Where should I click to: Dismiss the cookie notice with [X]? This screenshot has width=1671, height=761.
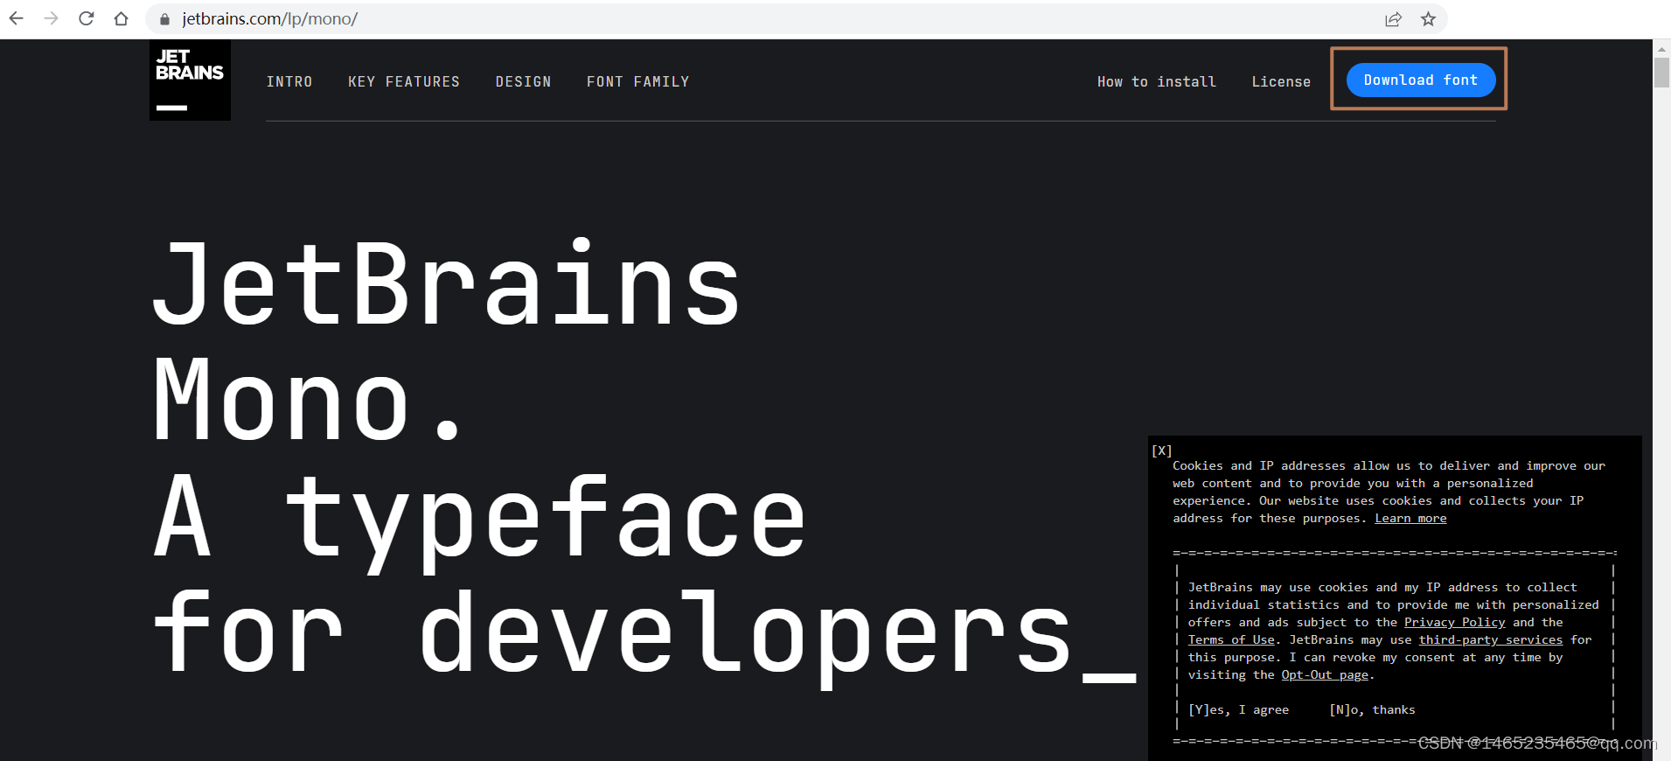click(1161, 450)
